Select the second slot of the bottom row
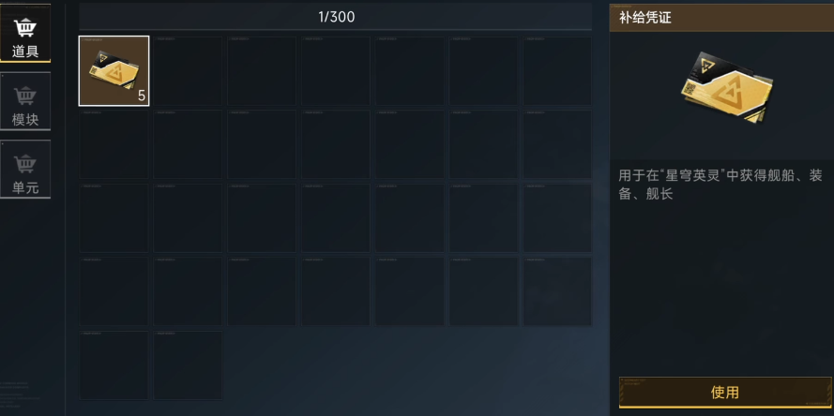The image size is (834, 416). click(x=188, y=365)
